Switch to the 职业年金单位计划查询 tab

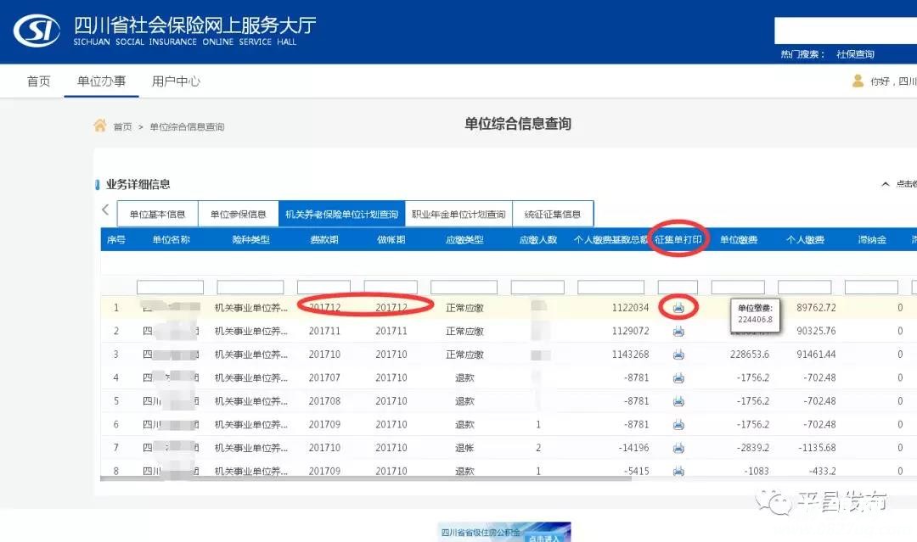click(458, 214)
